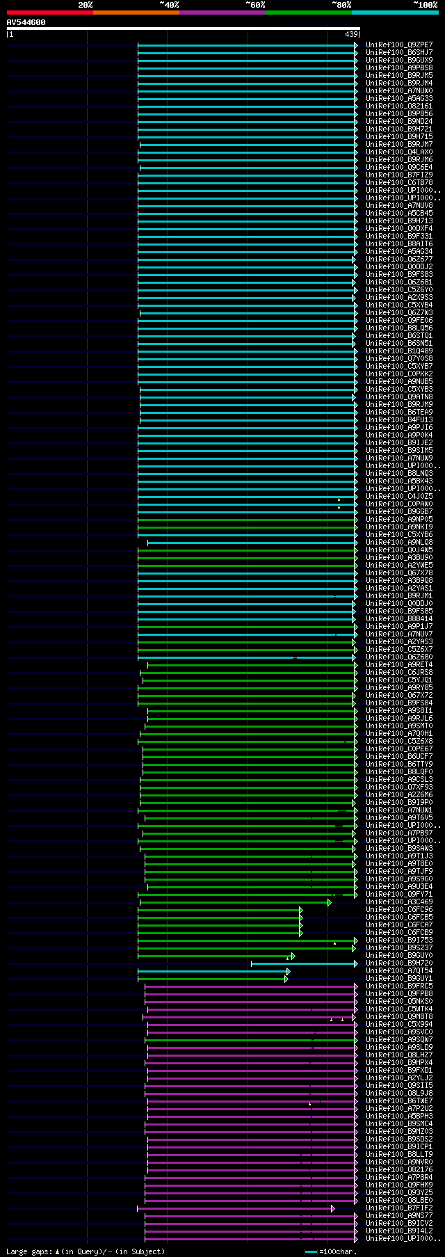Click the UniRef100_C6JRS8 label
445x1257 pixels.
(399, 672)
